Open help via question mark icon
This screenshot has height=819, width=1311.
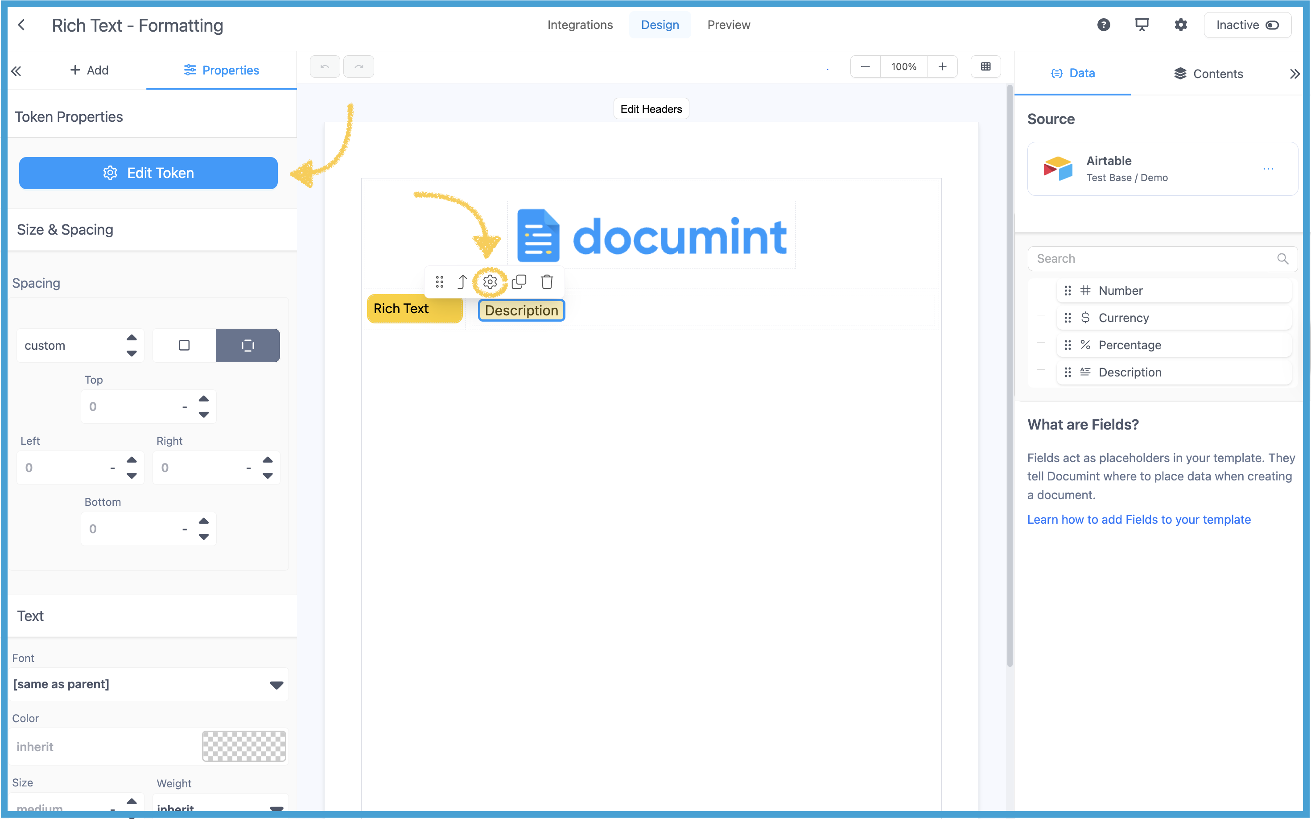coord(1104,25)
